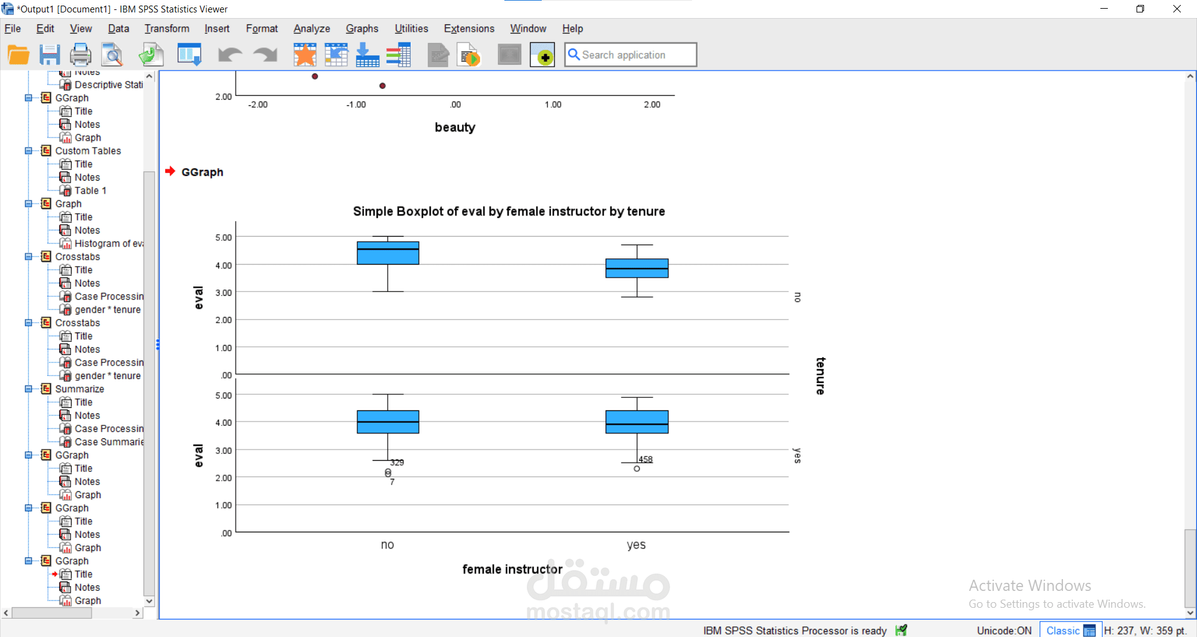The height and width of the screenshot is (637, 1197).
Task: Focus the Search application field
Action: 630,55
